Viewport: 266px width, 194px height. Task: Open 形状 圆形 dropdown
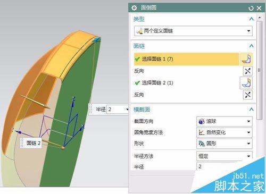click(x=225, y=144)
